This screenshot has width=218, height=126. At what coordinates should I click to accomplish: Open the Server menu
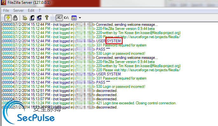pos(18,10)
